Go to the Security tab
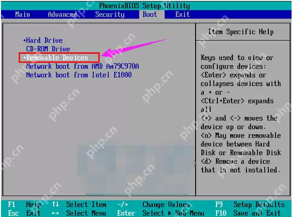 (x=109, y=15)
